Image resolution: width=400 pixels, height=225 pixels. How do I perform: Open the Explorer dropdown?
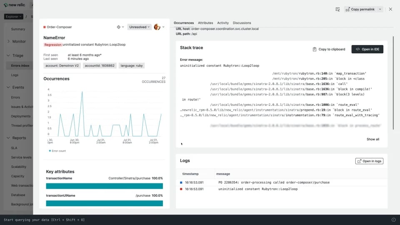click(x=13, y=17)
